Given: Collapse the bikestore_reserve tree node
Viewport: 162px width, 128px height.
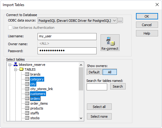Looking at the screenshot, I should [x=10, y=65].
